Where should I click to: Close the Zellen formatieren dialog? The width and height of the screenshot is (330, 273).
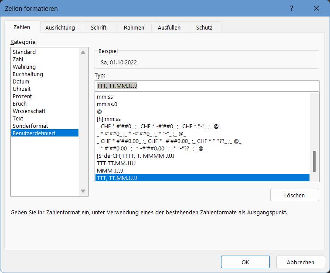point(316,9)
